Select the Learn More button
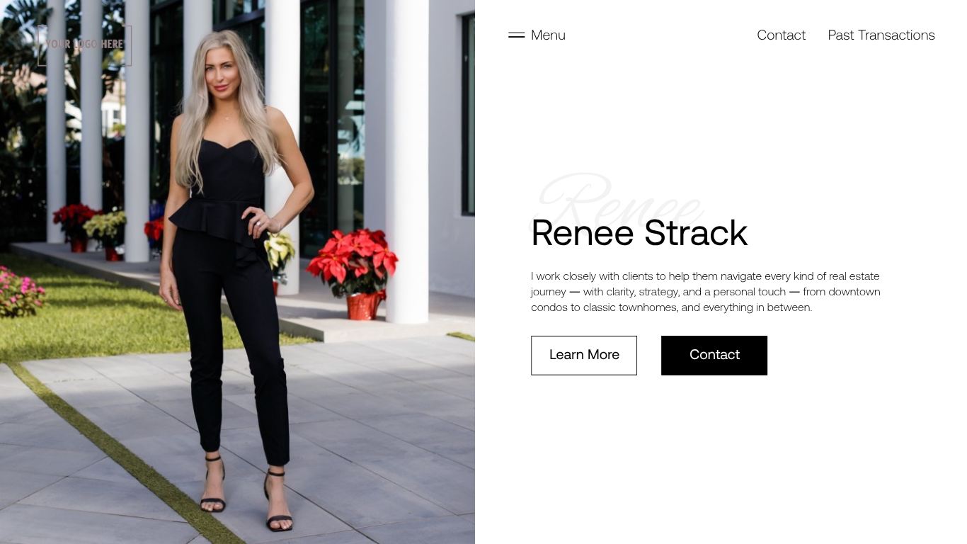The image size is (967, 544). coord(584,355)
